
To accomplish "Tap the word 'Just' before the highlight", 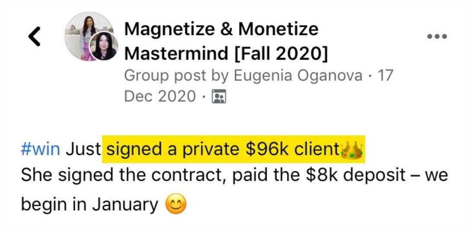I will (83, 150).
